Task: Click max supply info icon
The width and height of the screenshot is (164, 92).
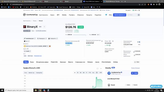Action: point(134,52)
